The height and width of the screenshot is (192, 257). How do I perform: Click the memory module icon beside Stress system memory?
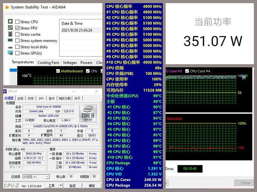pyautogui.click(x=10, y=40)
